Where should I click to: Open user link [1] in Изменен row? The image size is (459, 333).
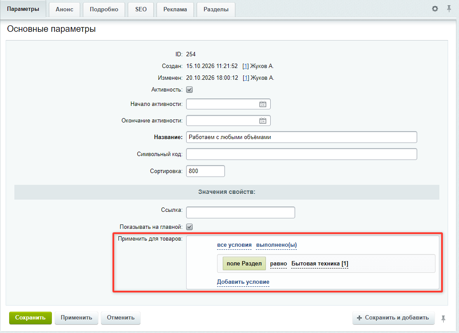coord(246,78)
